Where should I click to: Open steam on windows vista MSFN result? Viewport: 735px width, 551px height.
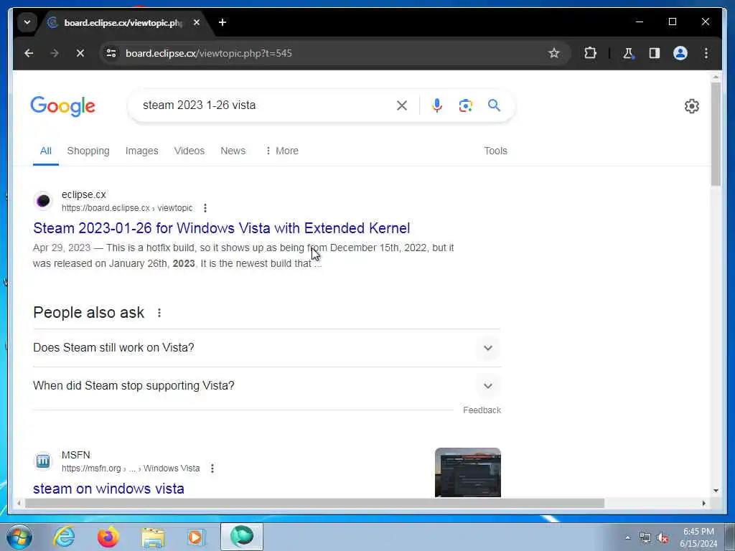tap(108, 489)
